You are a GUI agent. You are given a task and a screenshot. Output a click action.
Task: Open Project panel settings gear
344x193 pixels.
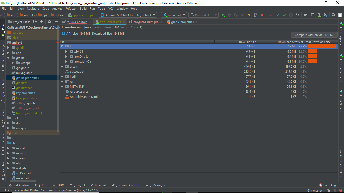49,22
